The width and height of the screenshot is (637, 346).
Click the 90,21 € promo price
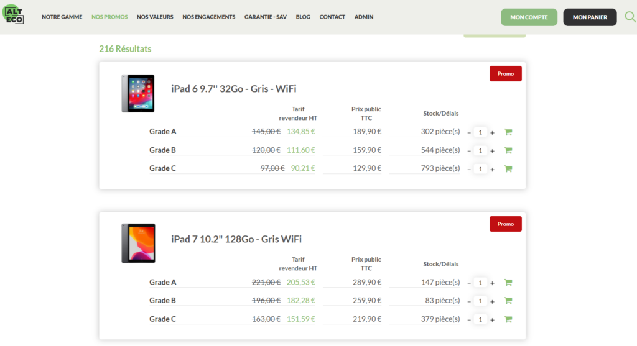303,168
